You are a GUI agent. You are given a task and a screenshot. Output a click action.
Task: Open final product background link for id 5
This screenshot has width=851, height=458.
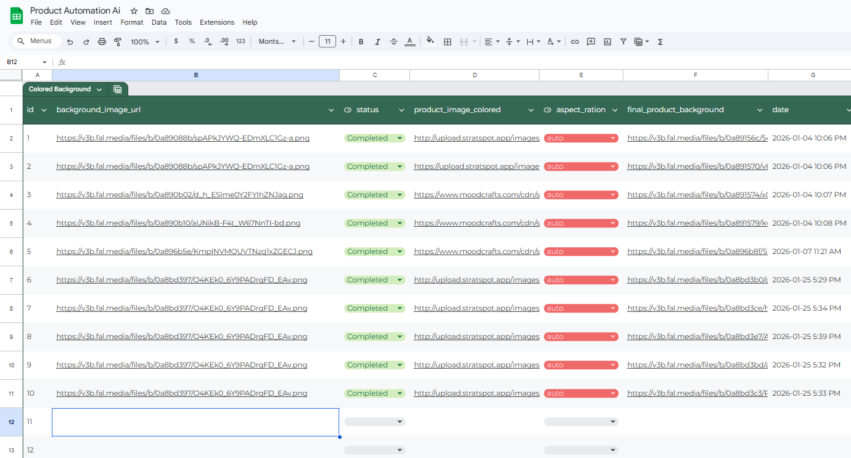tap(697, 251)
